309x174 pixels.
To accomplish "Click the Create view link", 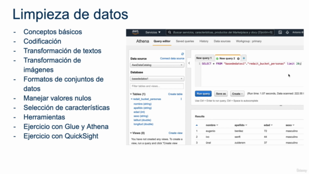I will [175, 133].
